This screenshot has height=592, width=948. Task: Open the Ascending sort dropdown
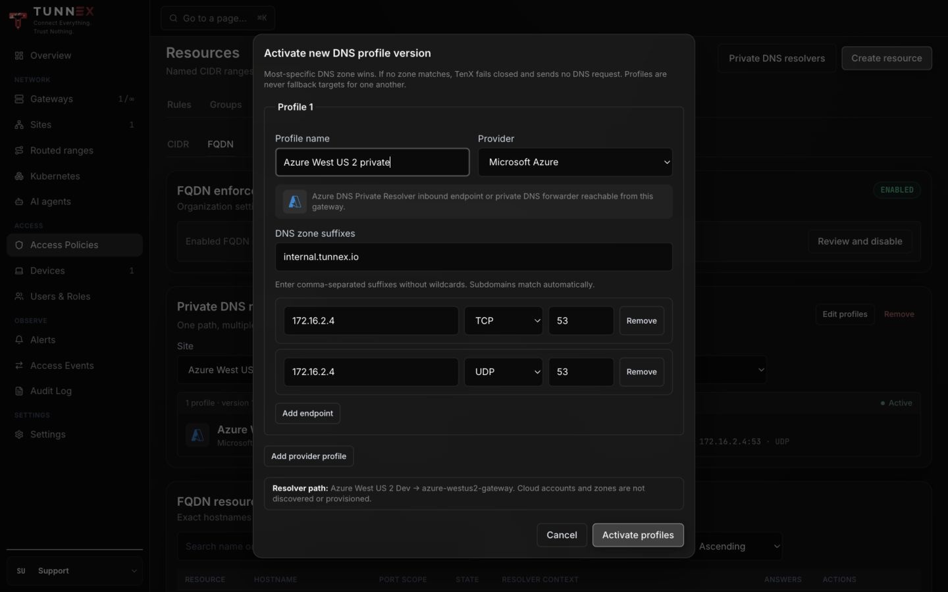[x=736, y=547]
